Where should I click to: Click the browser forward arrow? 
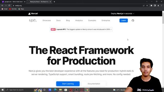click(x=6, y=5)
